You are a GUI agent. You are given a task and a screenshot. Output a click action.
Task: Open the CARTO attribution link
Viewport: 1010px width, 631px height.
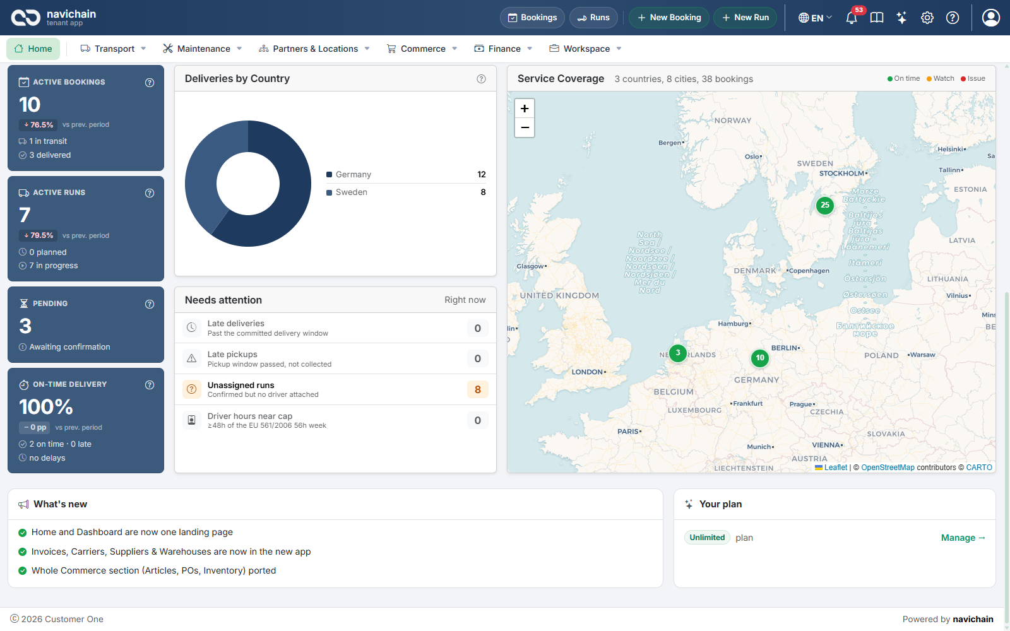pyautogui.click(x=979, y=468)
